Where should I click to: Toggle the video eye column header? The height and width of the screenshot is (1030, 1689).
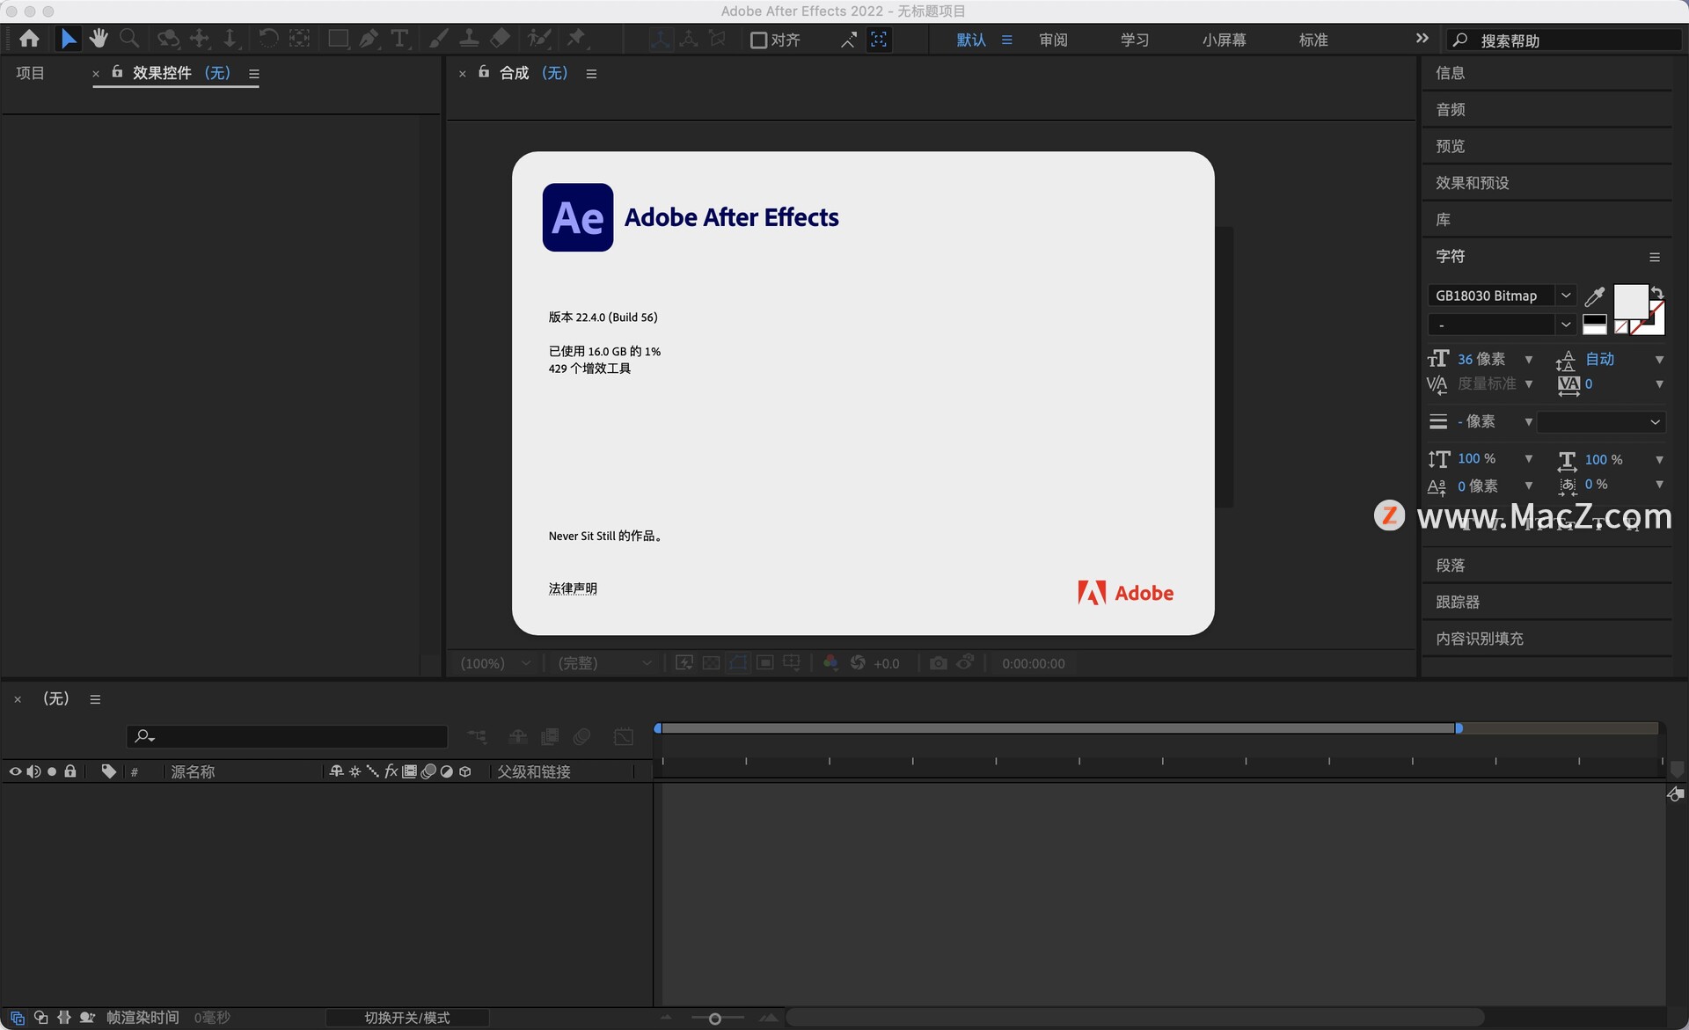tap(15, 771)
